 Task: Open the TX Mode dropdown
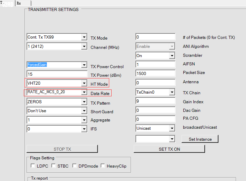coord(84,37)
